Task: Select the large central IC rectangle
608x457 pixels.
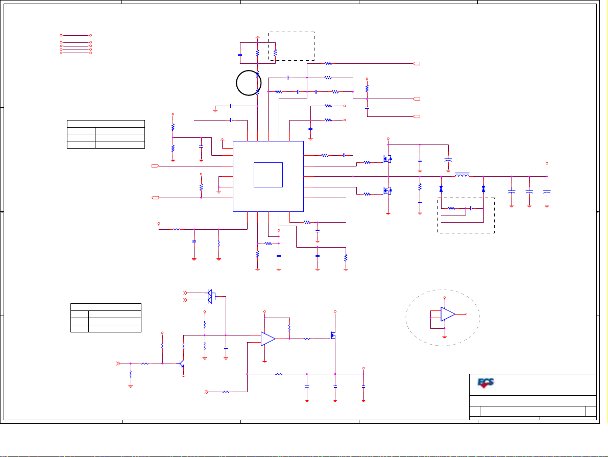Action: [x=268, y=177]
